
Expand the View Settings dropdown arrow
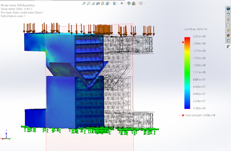(144, 3)
